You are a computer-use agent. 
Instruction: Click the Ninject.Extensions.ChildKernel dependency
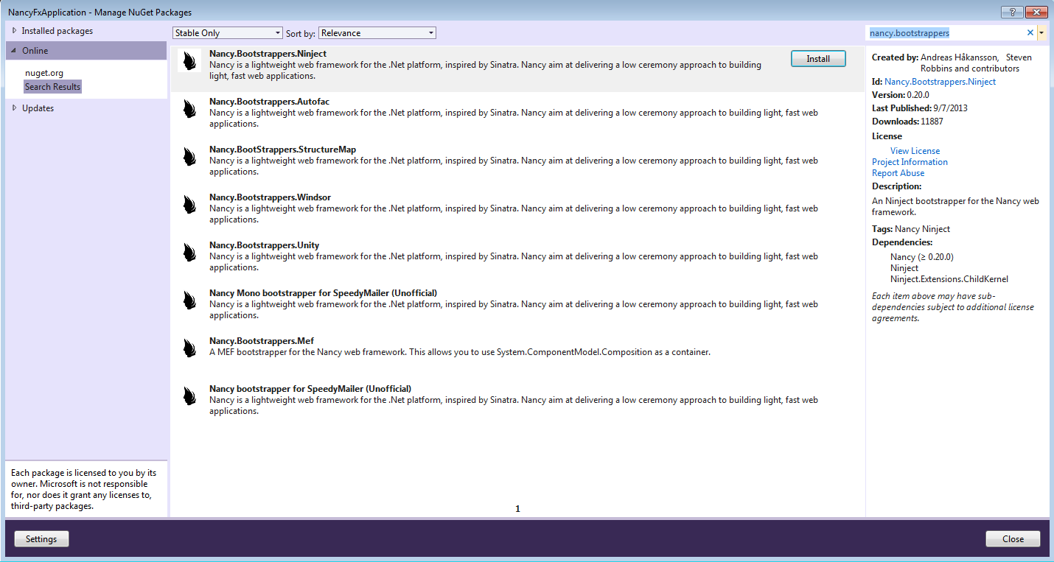[949, 279]
